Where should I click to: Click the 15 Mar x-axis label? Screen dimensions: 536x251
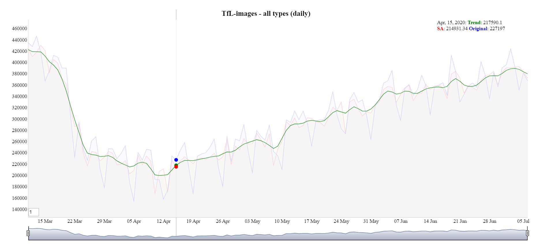pyautogui.click(x=45, y=221)
